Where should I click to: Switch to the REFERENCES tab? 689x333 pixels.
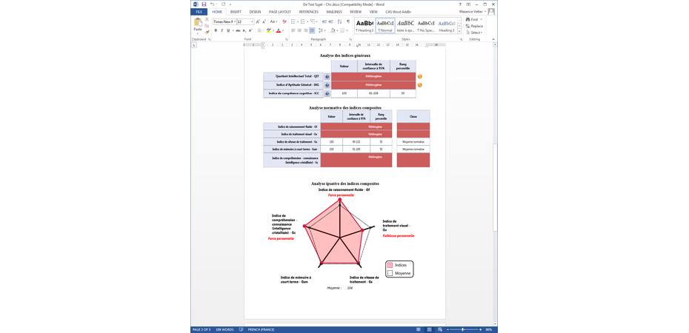(x=308, y=12)
